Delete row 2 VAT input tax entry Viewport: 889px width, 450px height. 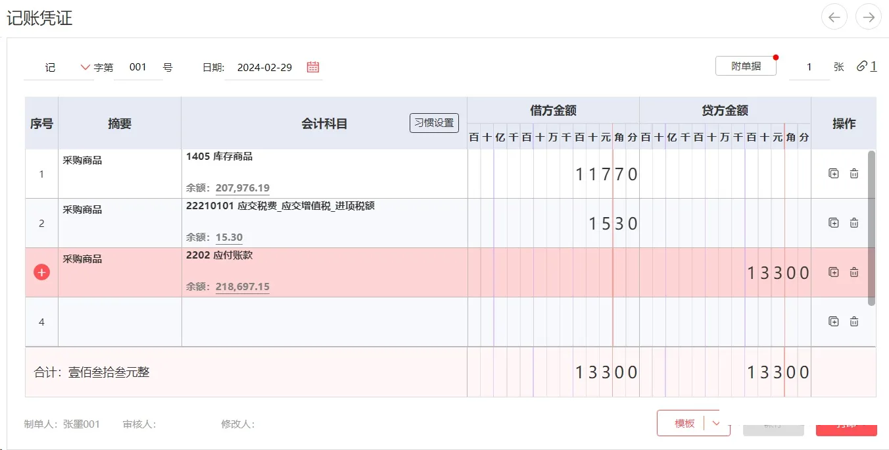(x=854, y=223)
